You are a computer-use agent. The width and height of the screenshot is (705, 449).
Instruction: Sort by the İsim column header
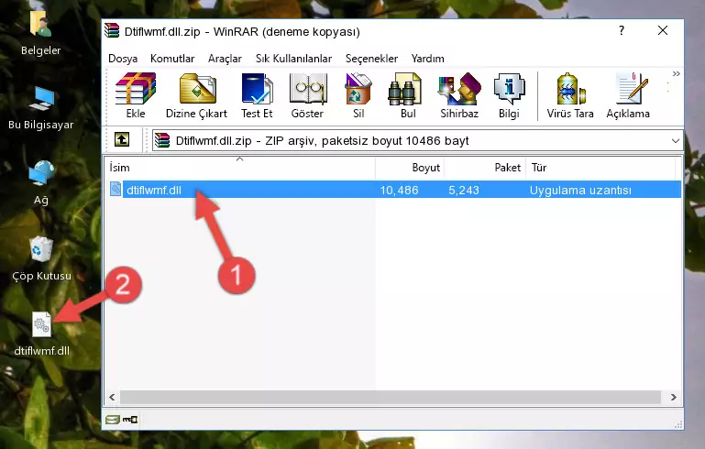coord(240,168)
